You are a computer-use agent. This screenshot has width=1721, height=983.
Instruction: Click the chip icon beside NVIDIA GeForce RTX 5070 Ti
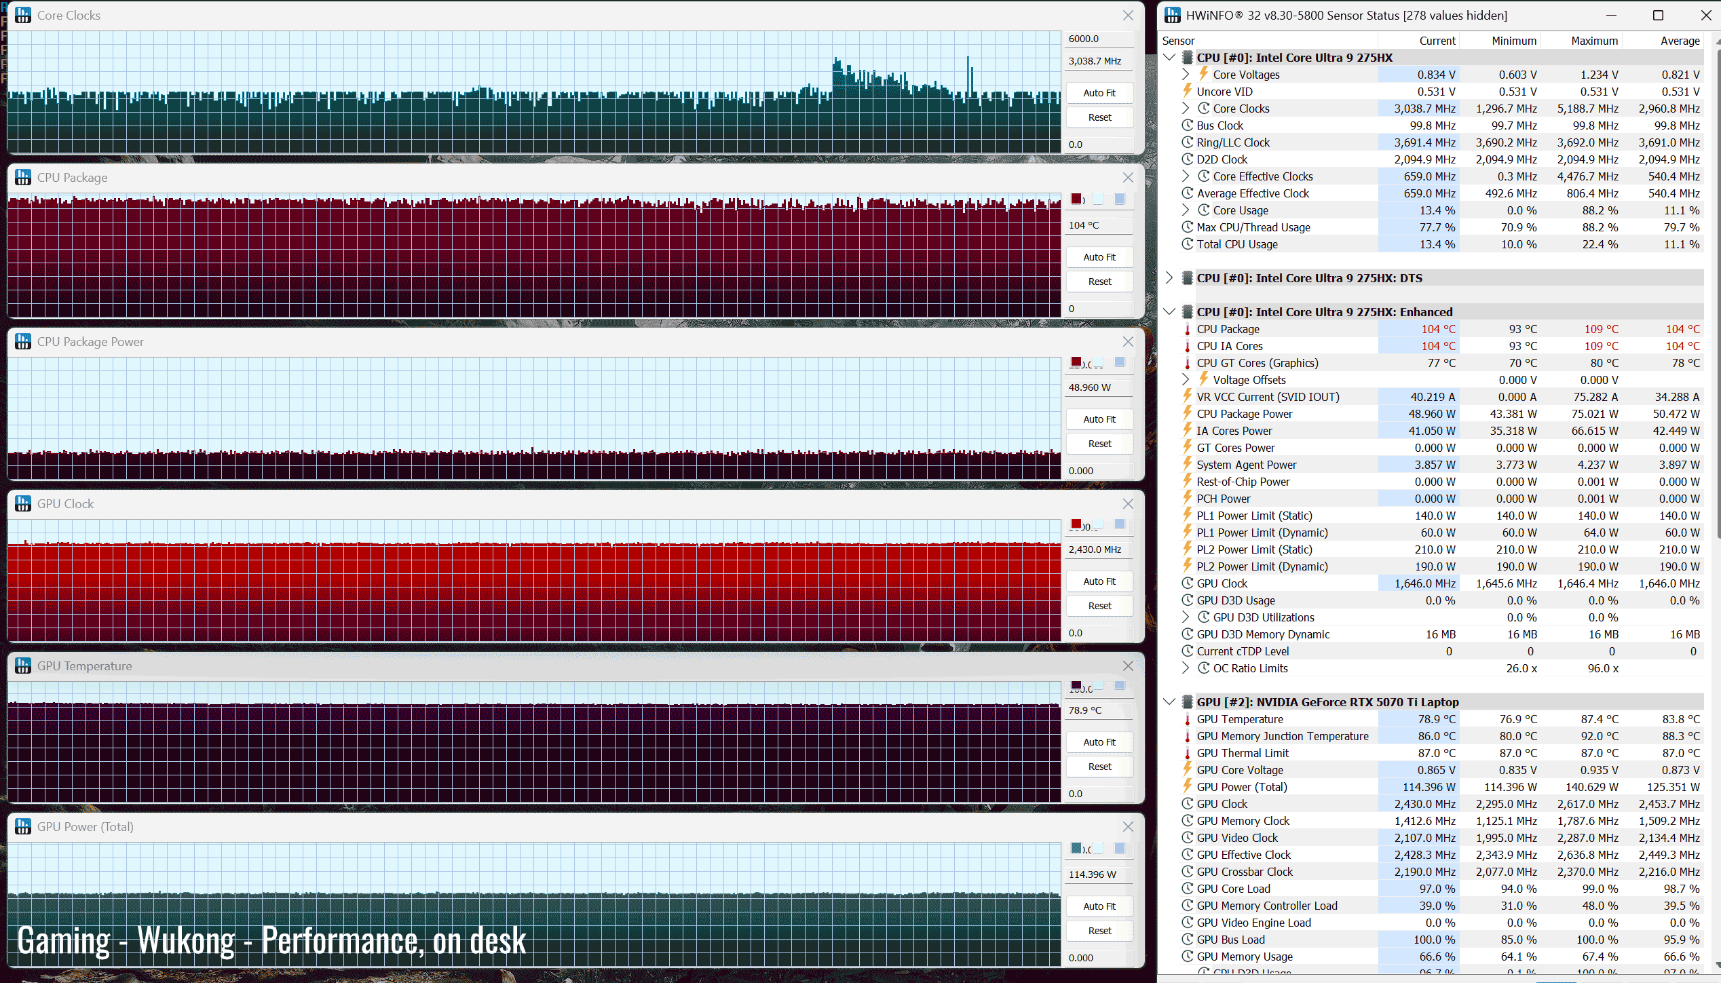tap(1188, 702)
